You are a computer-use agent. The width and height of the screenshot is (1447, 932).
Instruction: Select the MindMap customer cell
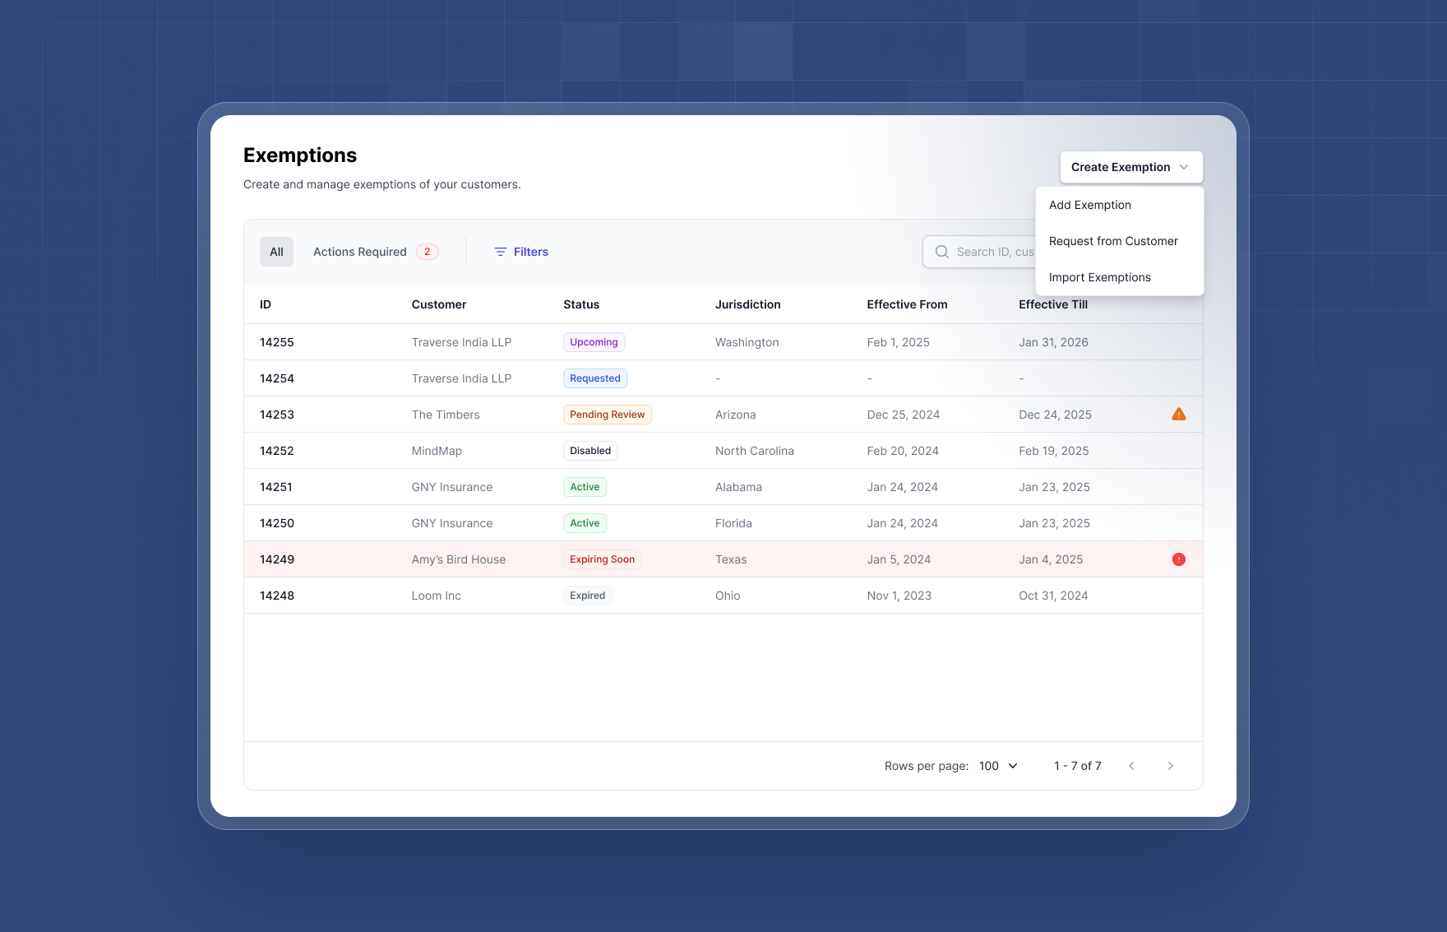(x=437, y=451)
